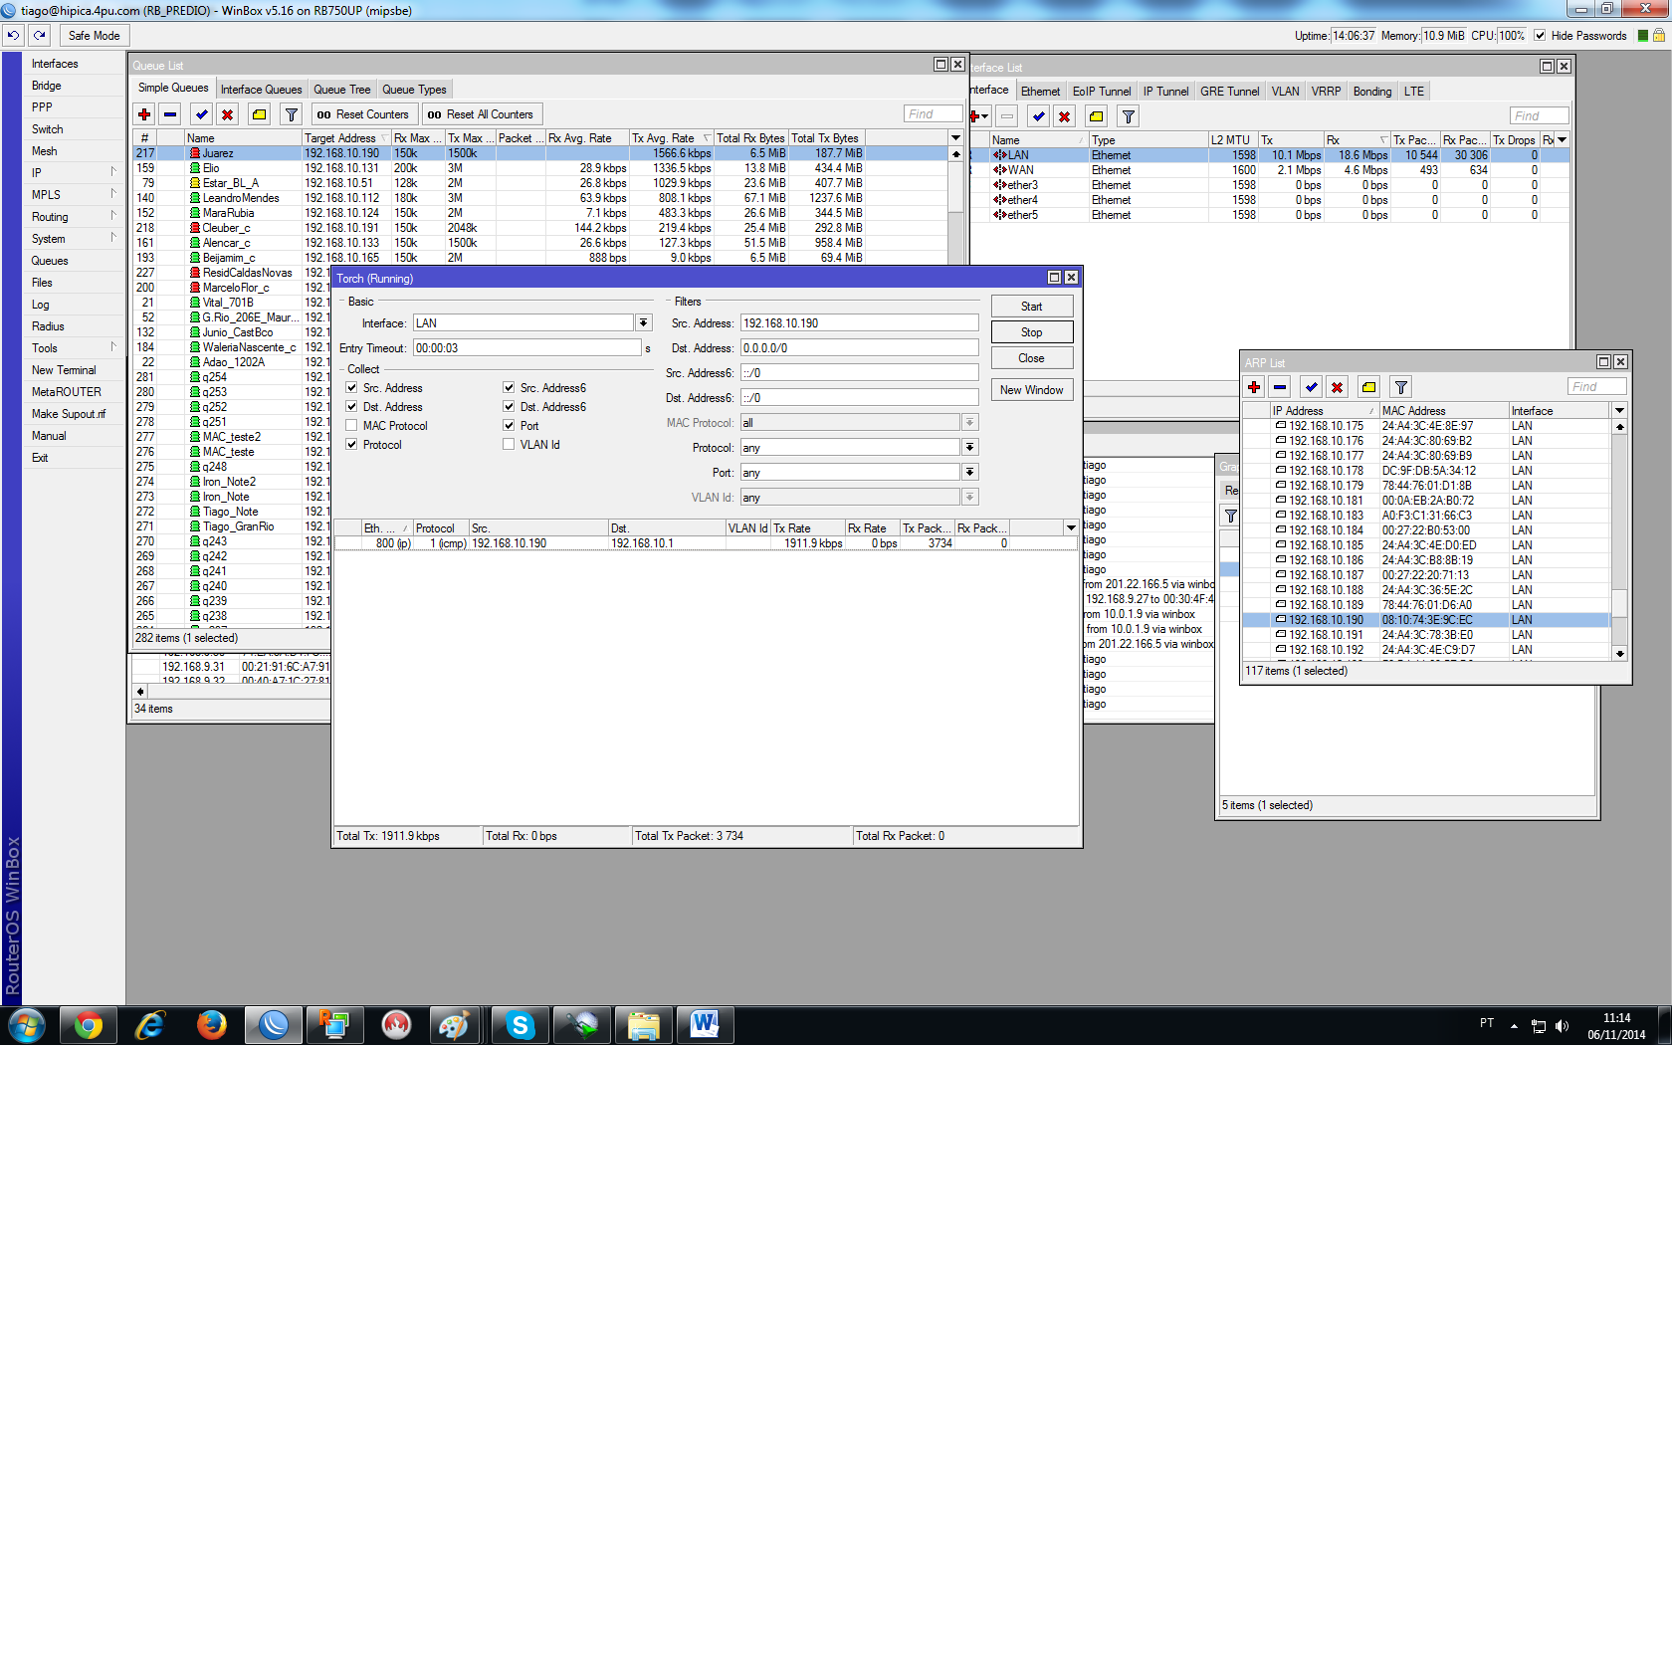
Task: Switch to Queue Tree tab
Action: click(342, 90)
